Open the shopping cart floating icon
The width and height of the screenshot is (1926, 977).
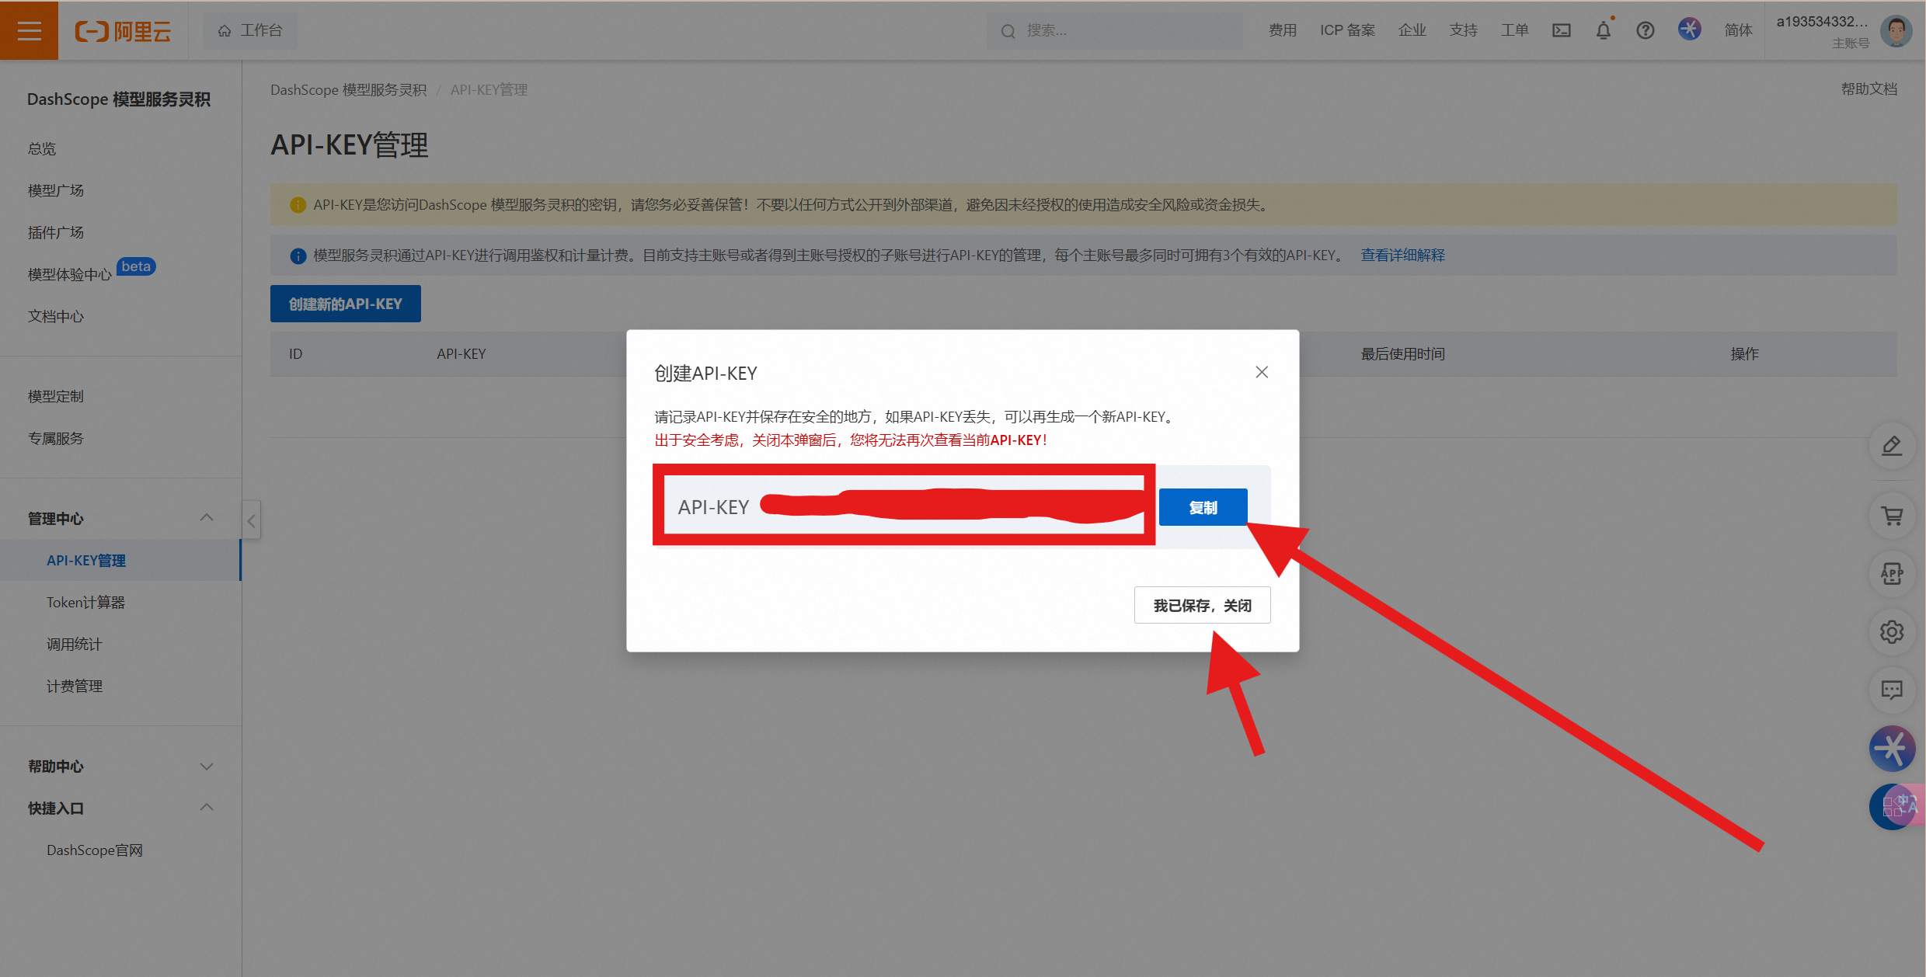(1891, 516)
